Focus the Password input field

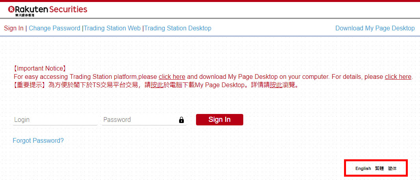(138, 120)
